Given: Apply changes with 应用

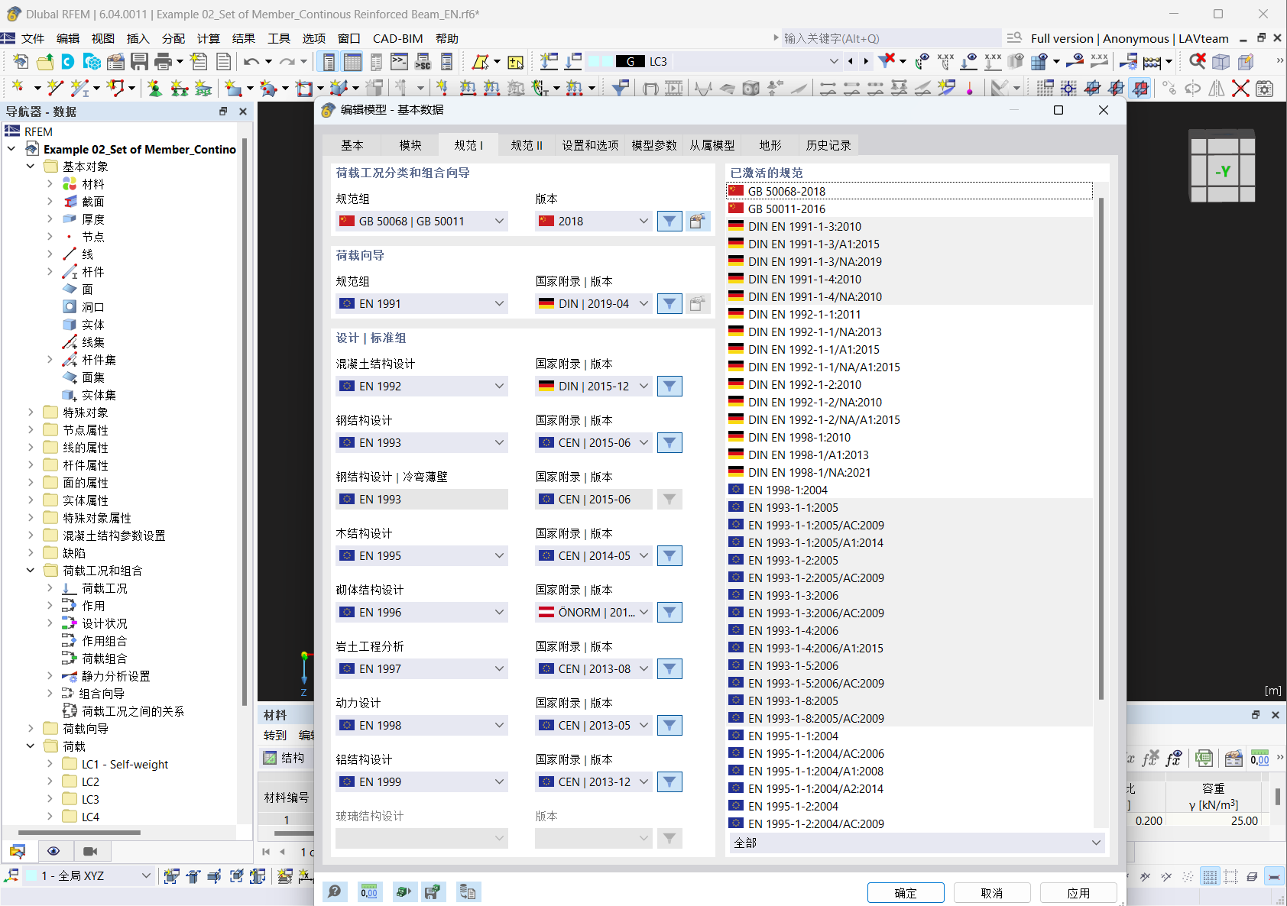Looking at the screenshot, I should click(1078, 893).
